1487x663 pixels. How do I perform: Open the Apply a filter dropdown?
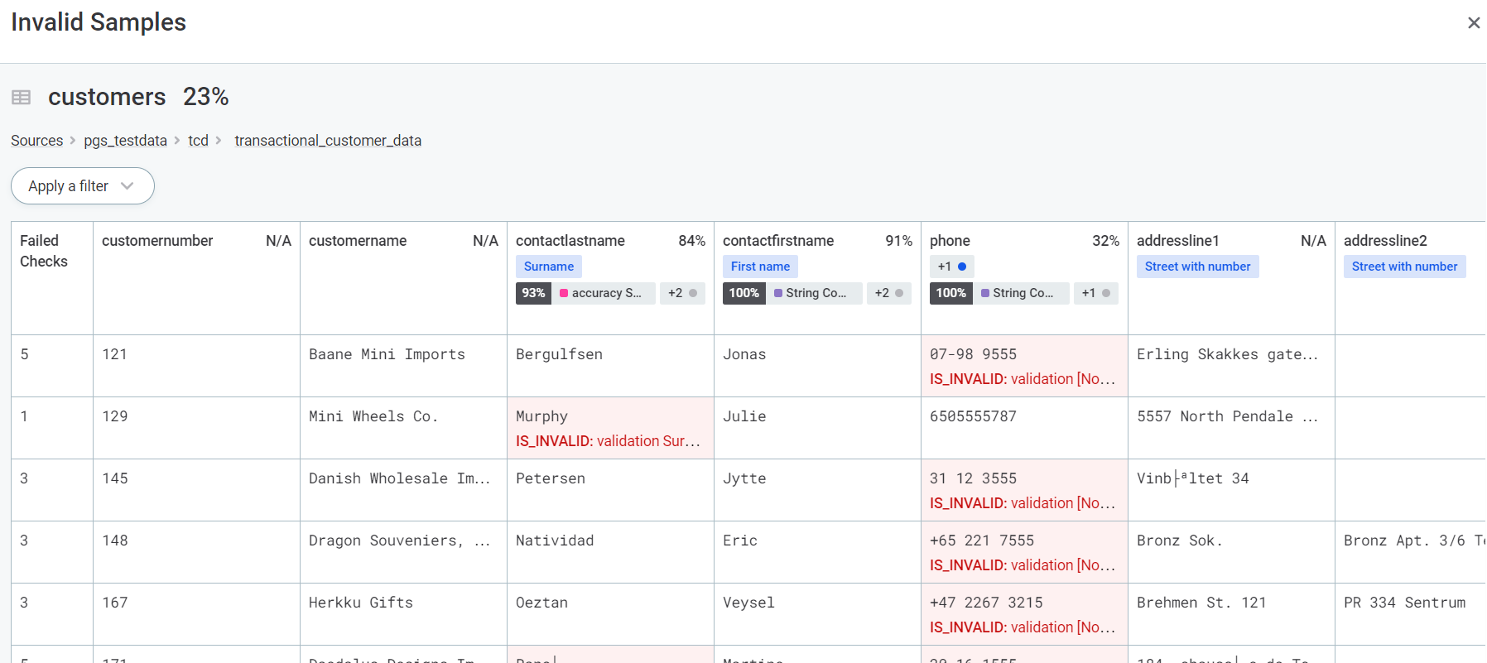(x=82, y=186)
